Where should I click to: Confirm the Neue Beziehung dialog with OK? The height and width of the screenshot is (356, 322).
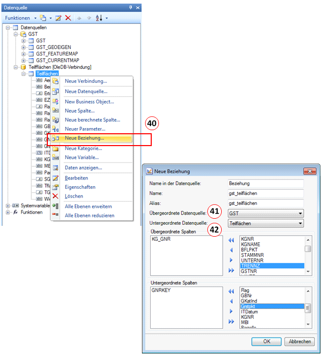[266, 342]
